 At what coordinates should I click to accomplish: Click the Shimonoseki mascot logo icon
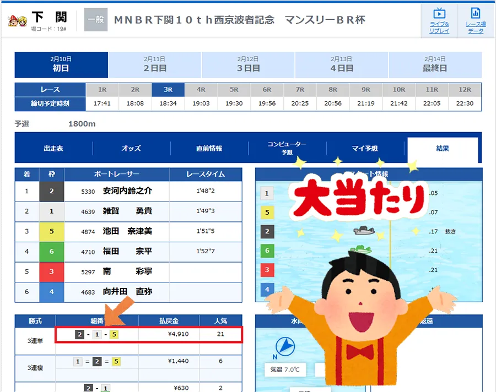(18, 20)
